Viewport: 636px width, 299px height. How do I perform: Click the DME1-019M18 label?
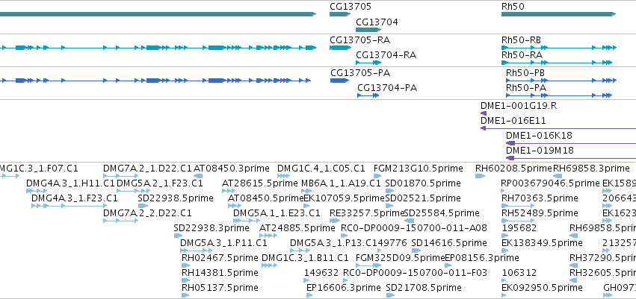(x=540, y=151)
